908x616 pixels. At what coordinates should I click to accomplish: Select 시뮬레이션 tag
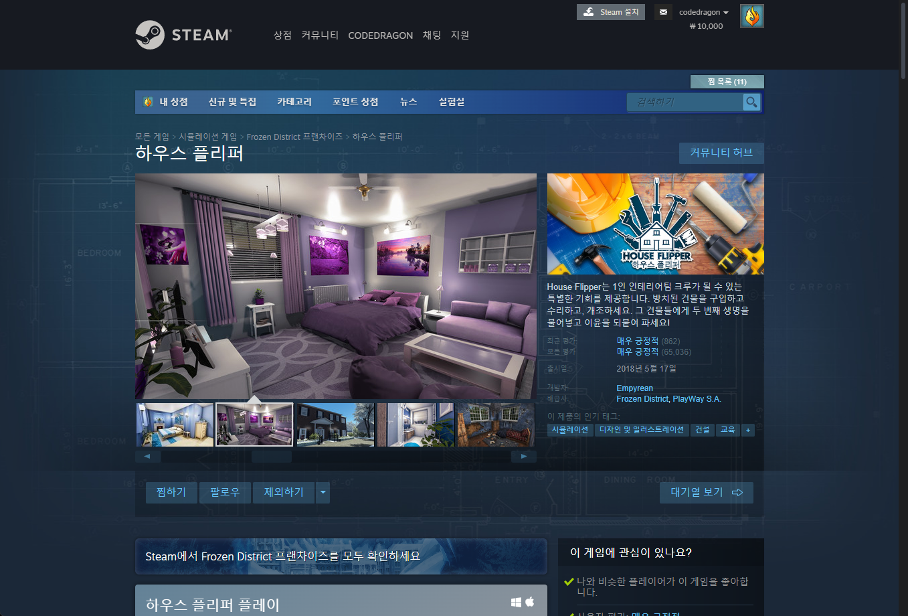point(570,430)
